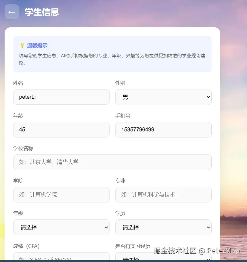Click the 是否有实习经历 label
The image size is (247, 262).
(133, 246)
